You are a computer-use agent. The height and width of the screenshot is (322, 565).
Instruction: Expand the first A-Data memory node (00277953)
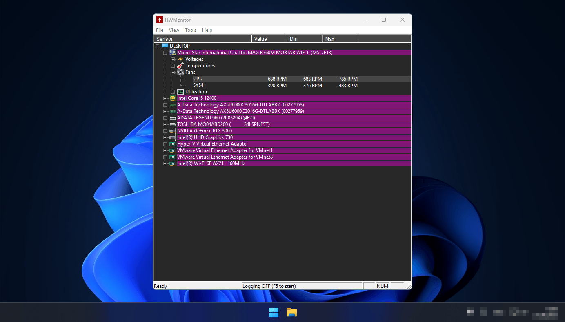[x=165, y=105]
